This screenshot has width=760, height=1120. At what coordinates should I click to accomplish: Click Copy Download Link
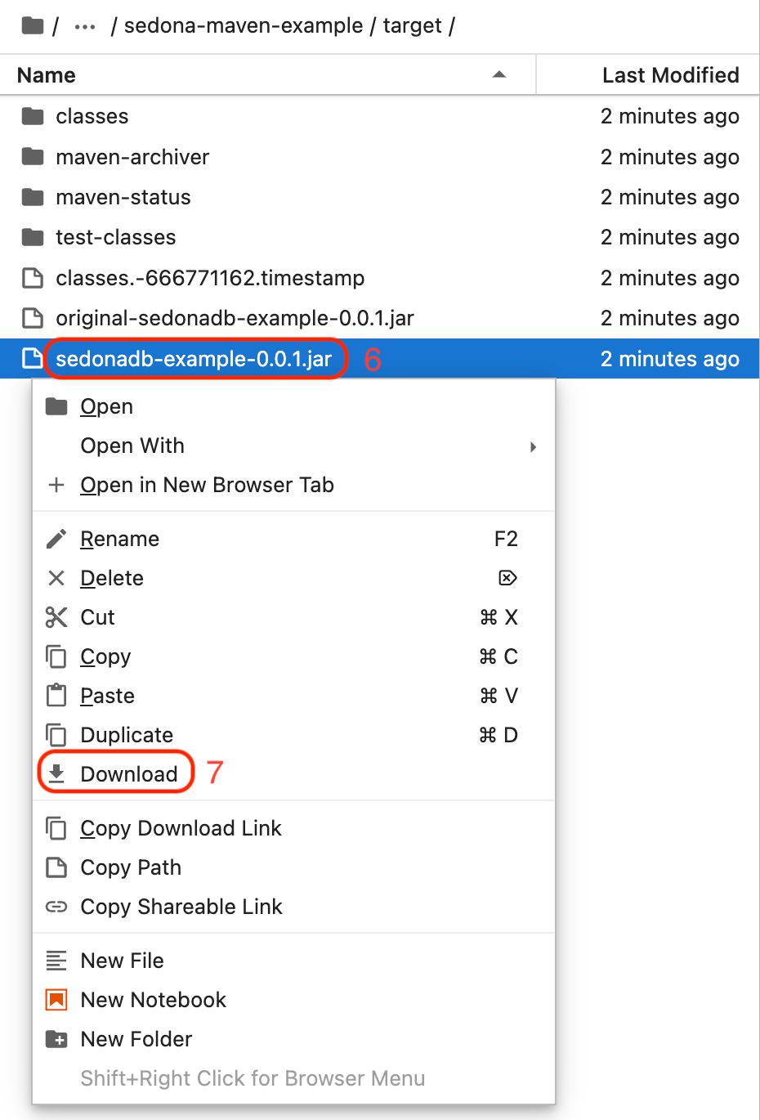[x=180, y=828]
